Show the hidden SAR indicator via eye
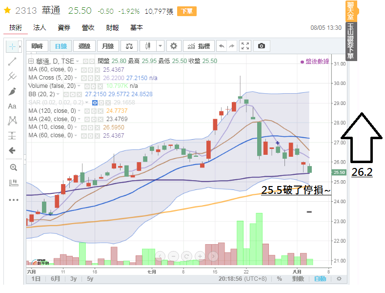The width and height of the screenshot is (385, 293). click(x=95, y=103)
